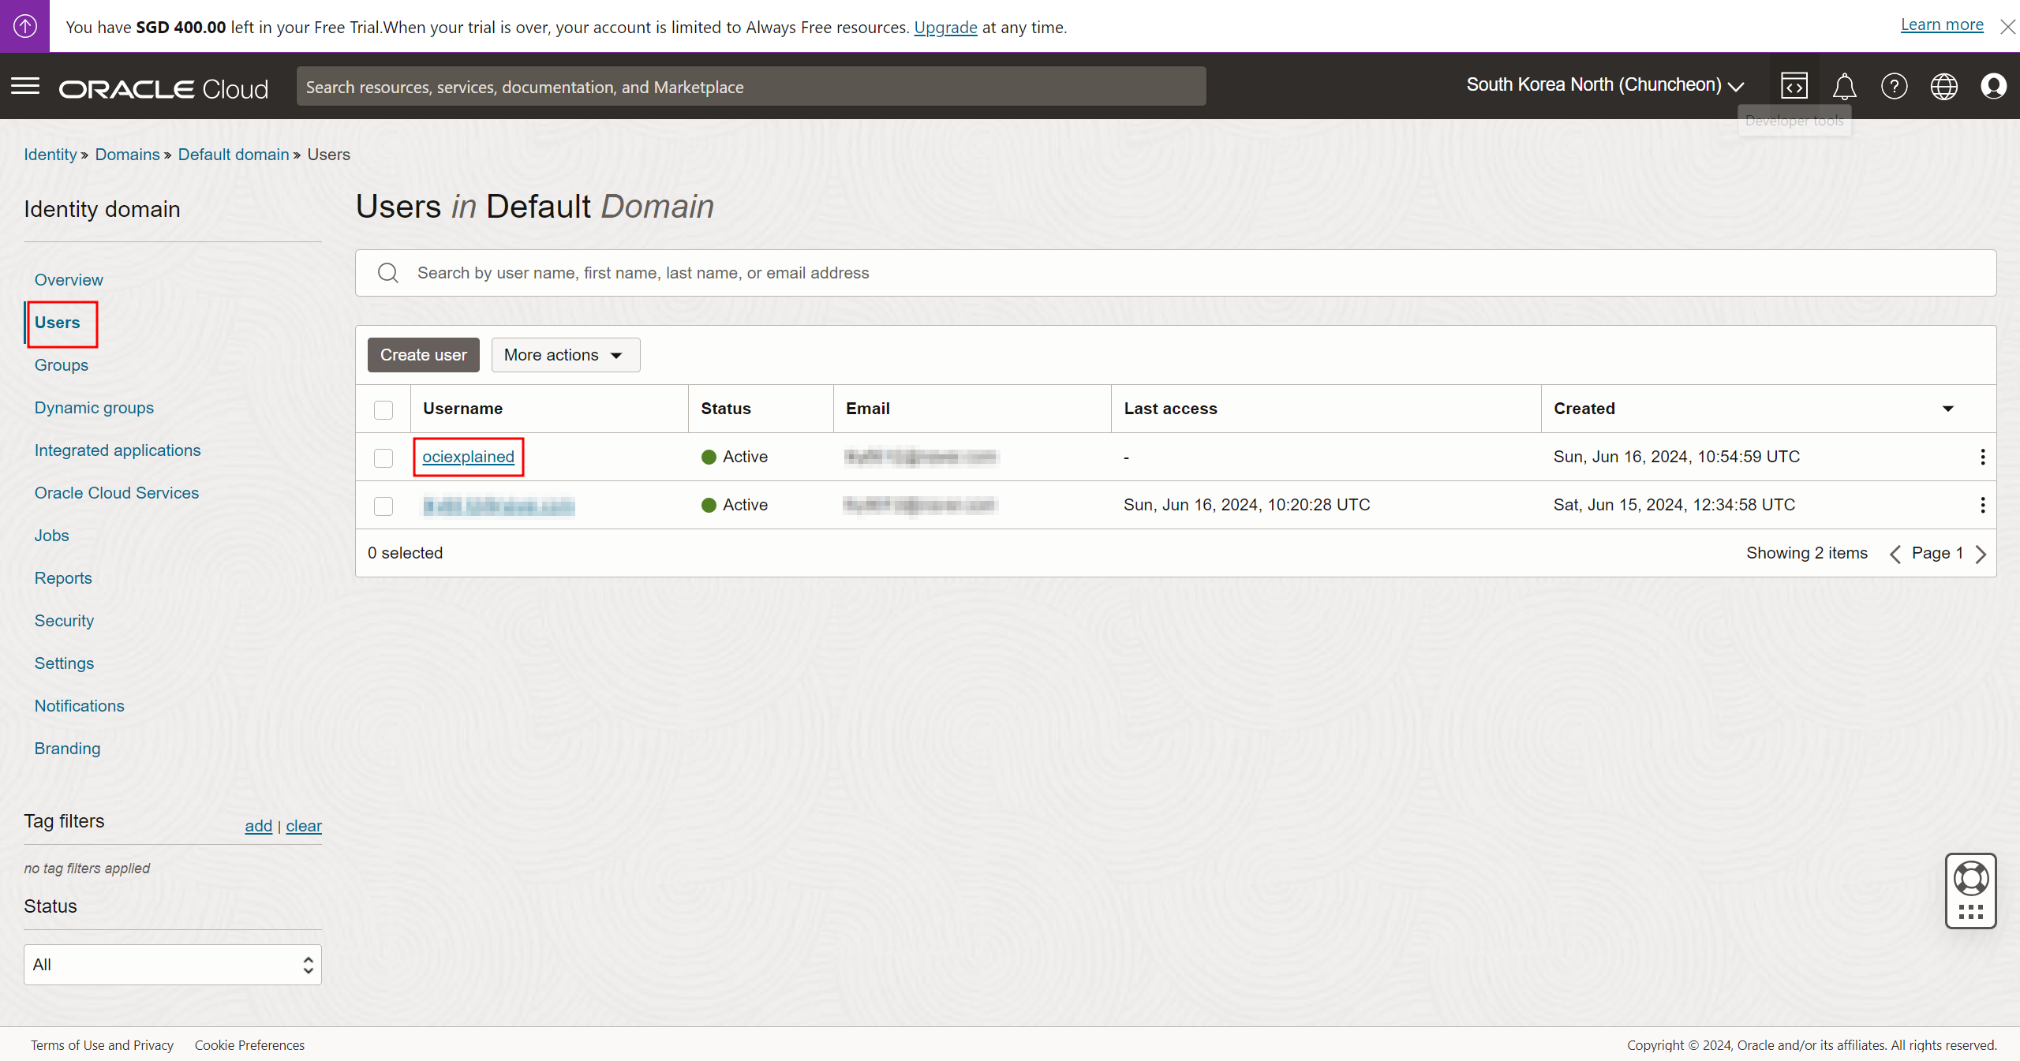2020x1061 pixels.
Task: Click the Create user button
Action: click(423, 355)
